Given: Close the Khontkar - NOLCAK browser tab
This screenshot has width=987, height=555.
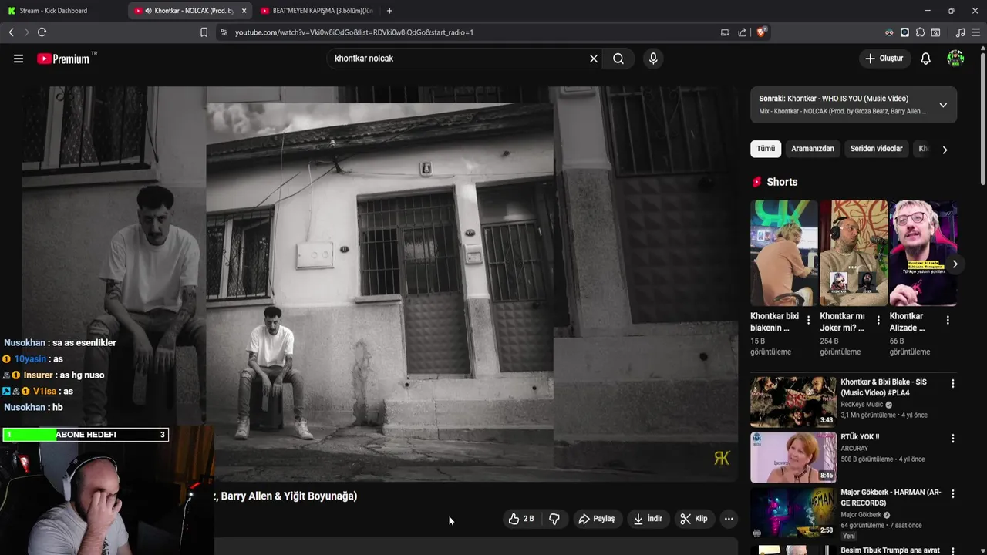Looking at the screenshot, I should tap(244, 11).
